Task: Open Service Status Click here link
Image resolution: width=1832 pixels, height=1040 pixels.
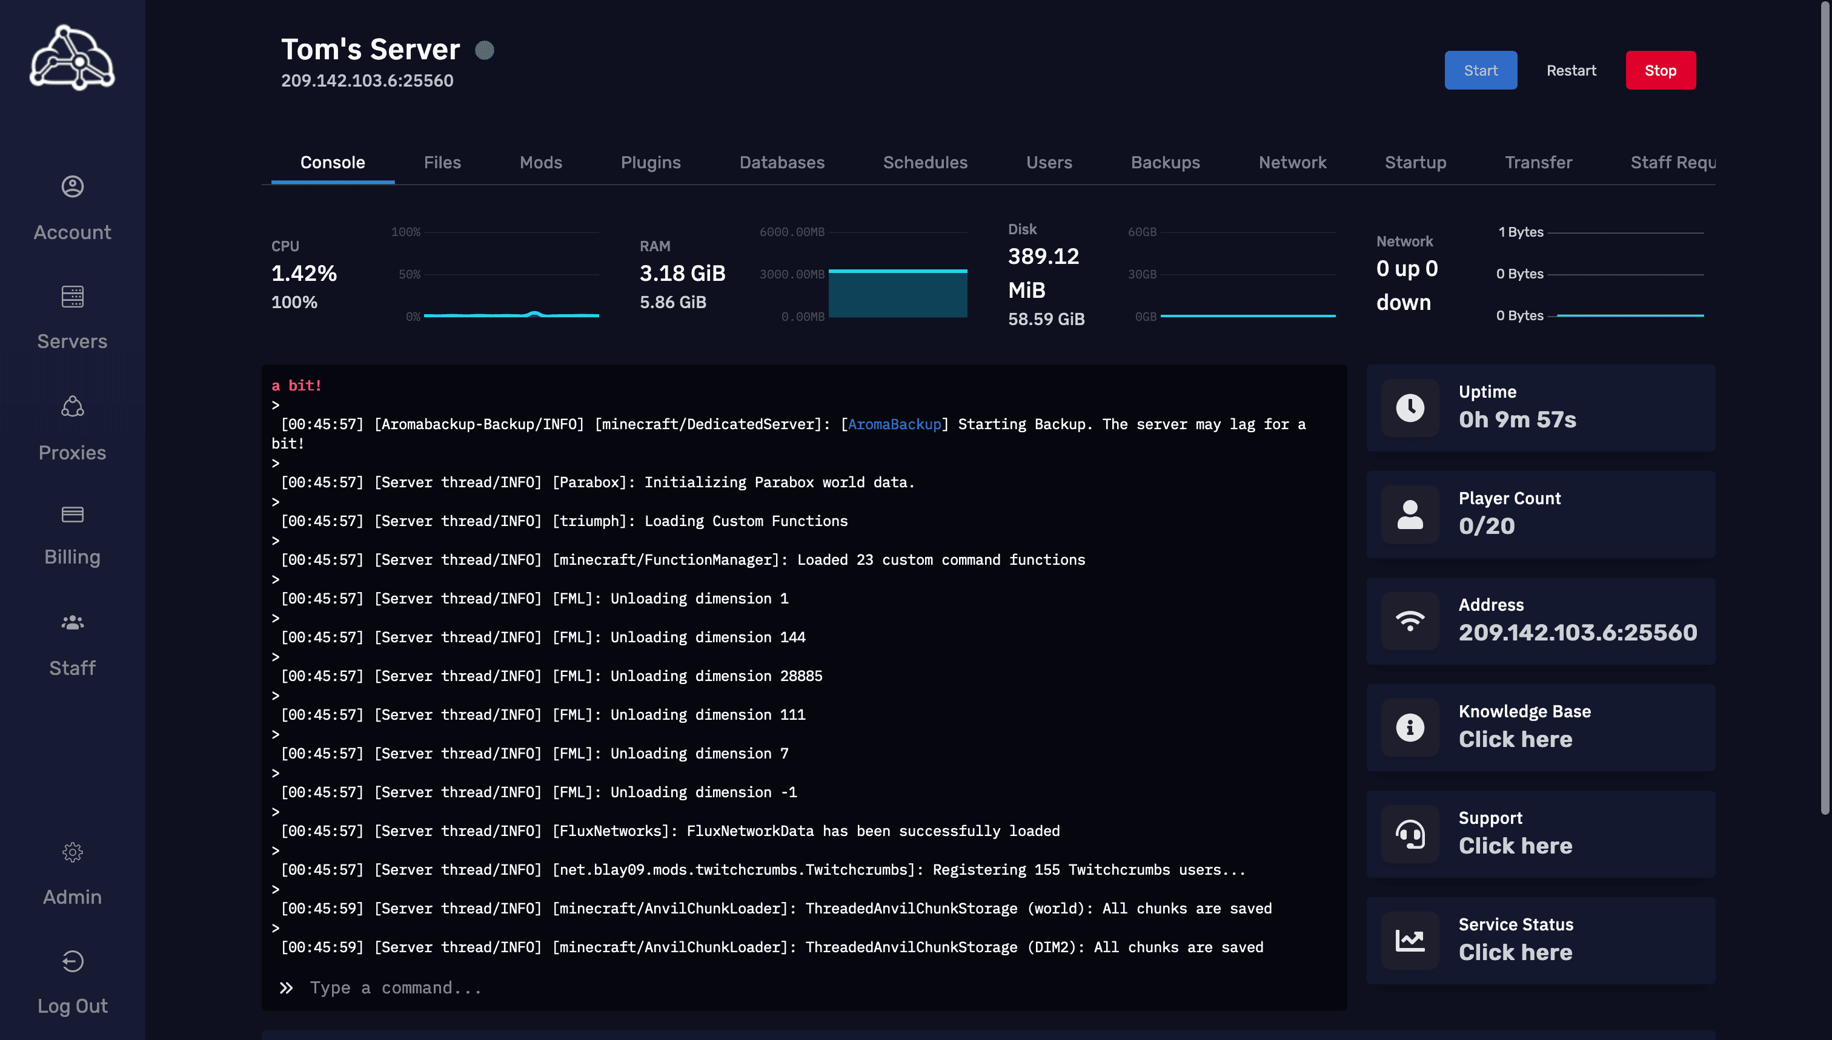Action: 1515,952
